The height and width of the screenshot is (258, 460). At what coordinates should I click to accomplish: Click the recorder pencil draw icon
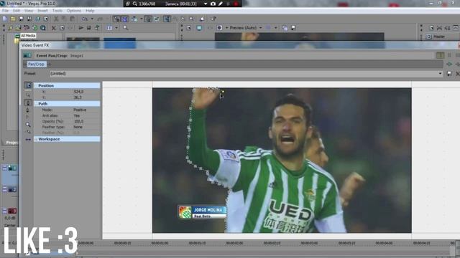pyautogui.click(x=221, y=4)
